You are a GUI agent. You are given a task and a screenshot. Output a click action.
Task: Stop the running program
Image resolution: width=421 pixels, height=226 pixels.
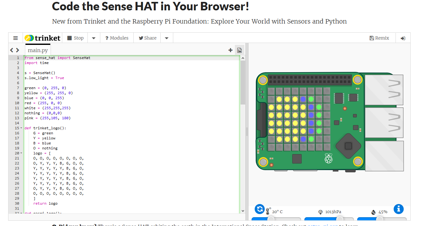[x=75, y=38]
